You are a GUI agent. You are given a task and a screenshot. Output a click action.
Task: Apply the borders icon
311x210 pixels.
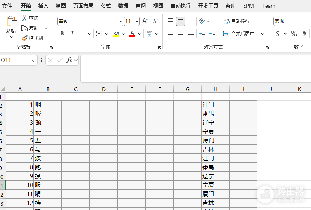99,33
